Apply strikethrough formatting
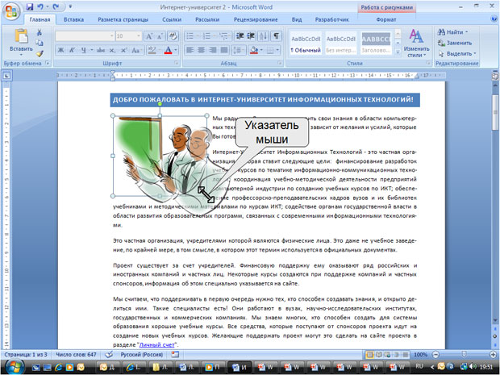Viewport: 500px width, 375px height. (101, 50)
